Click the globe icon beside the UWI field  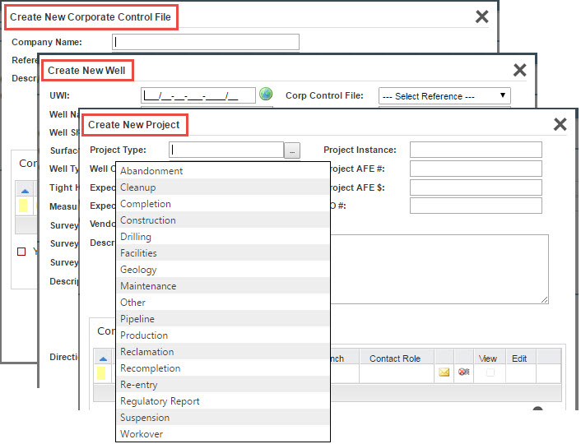coord(266,94)
